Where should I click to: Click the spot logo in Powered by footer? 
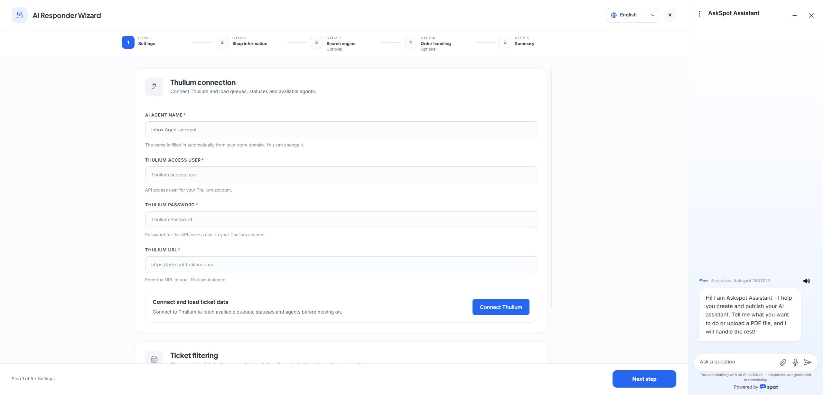pos(769,387)
